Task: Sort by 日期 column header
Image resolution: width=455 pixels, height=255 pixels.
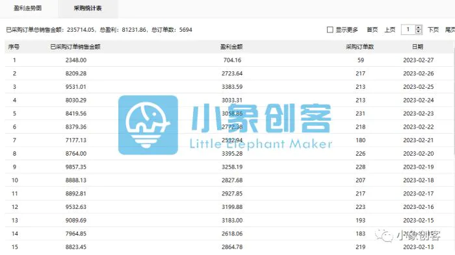Action: coord(417,47)
